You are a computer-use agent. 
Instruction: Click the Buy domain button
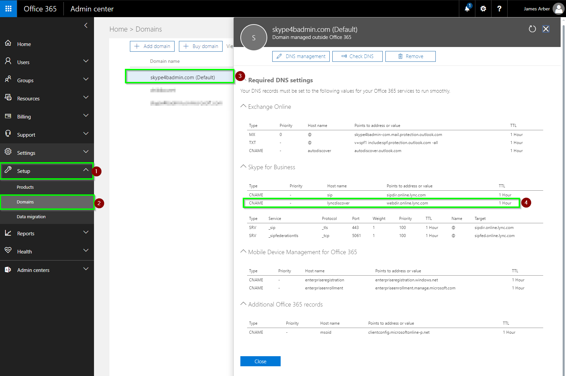pos(201,46)
